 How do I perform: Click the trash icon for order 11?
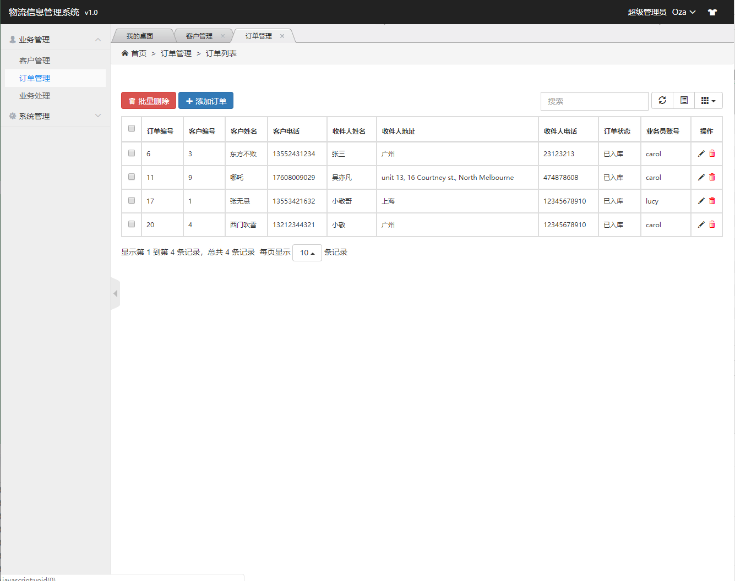(x=712, y=178)
